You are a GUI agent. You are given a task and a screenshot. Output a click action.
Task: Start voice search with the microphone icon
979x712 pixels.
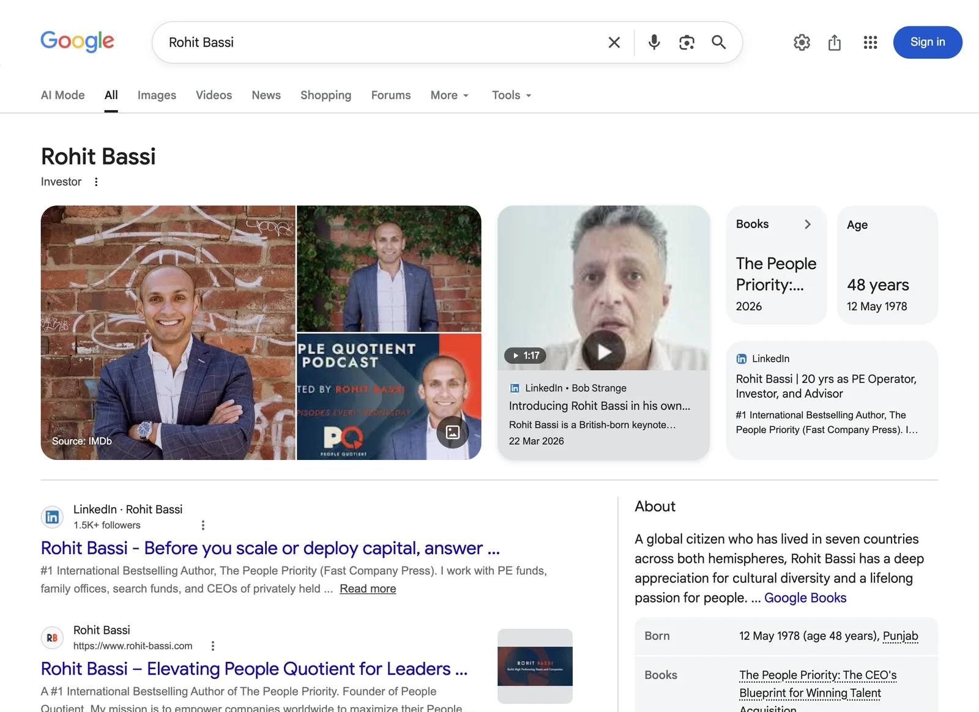click(654, 42)
